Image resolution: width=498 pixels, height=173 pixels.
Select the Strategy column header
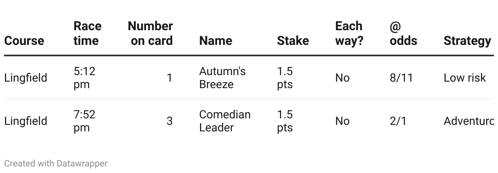[x=467, y=41]
